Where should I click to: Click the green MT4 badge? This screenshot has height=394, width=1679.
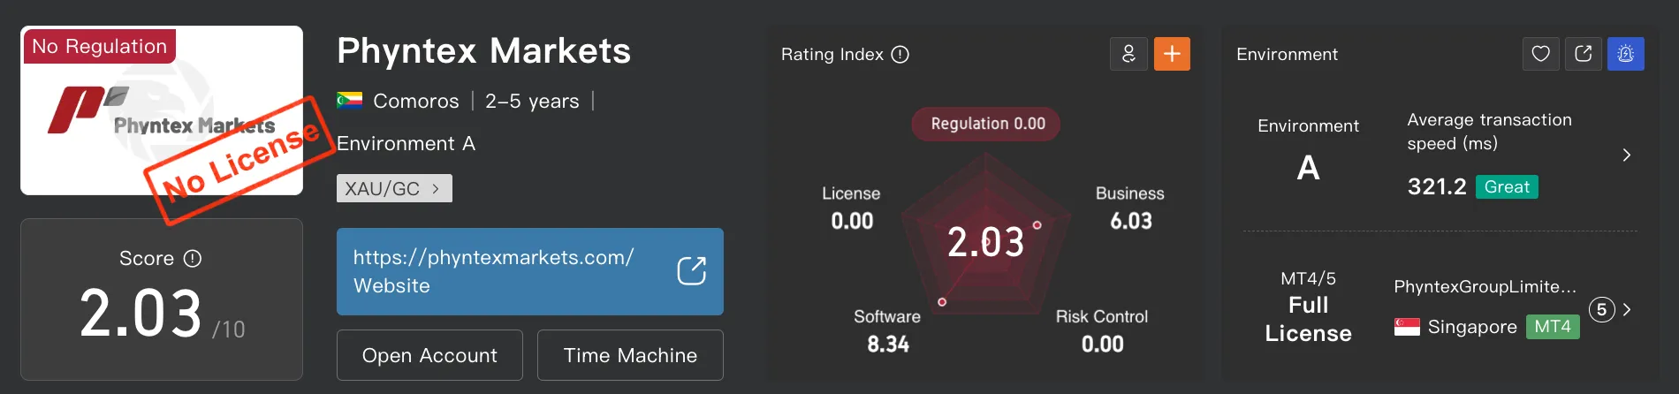1553,327
